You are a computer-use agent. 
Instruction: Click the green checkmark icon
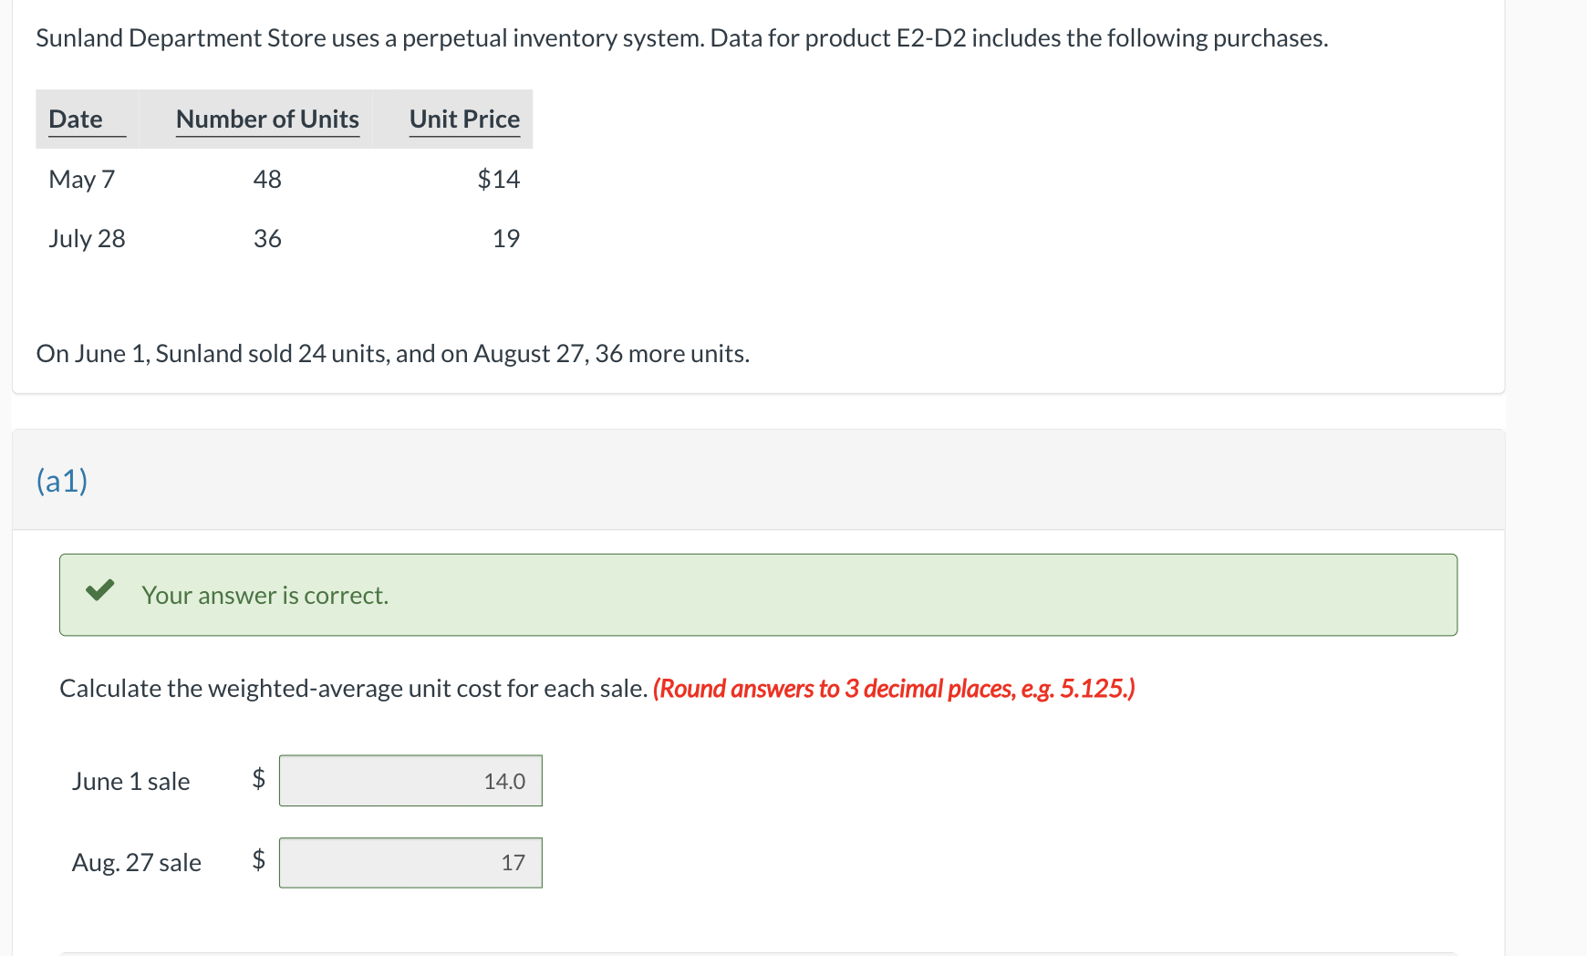(102, 594)
